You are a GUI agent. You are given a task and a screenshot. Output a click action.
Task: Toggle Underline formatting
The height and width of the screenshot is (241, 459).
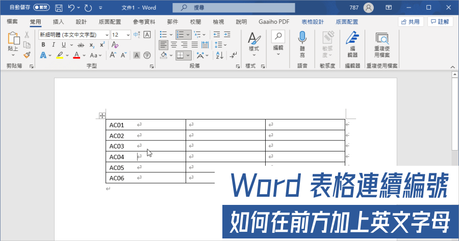click(x=64, y=45)
